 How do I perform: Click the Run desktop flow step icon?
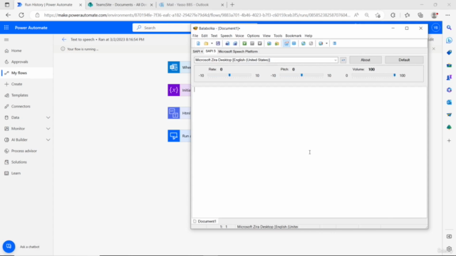point(174,136)
